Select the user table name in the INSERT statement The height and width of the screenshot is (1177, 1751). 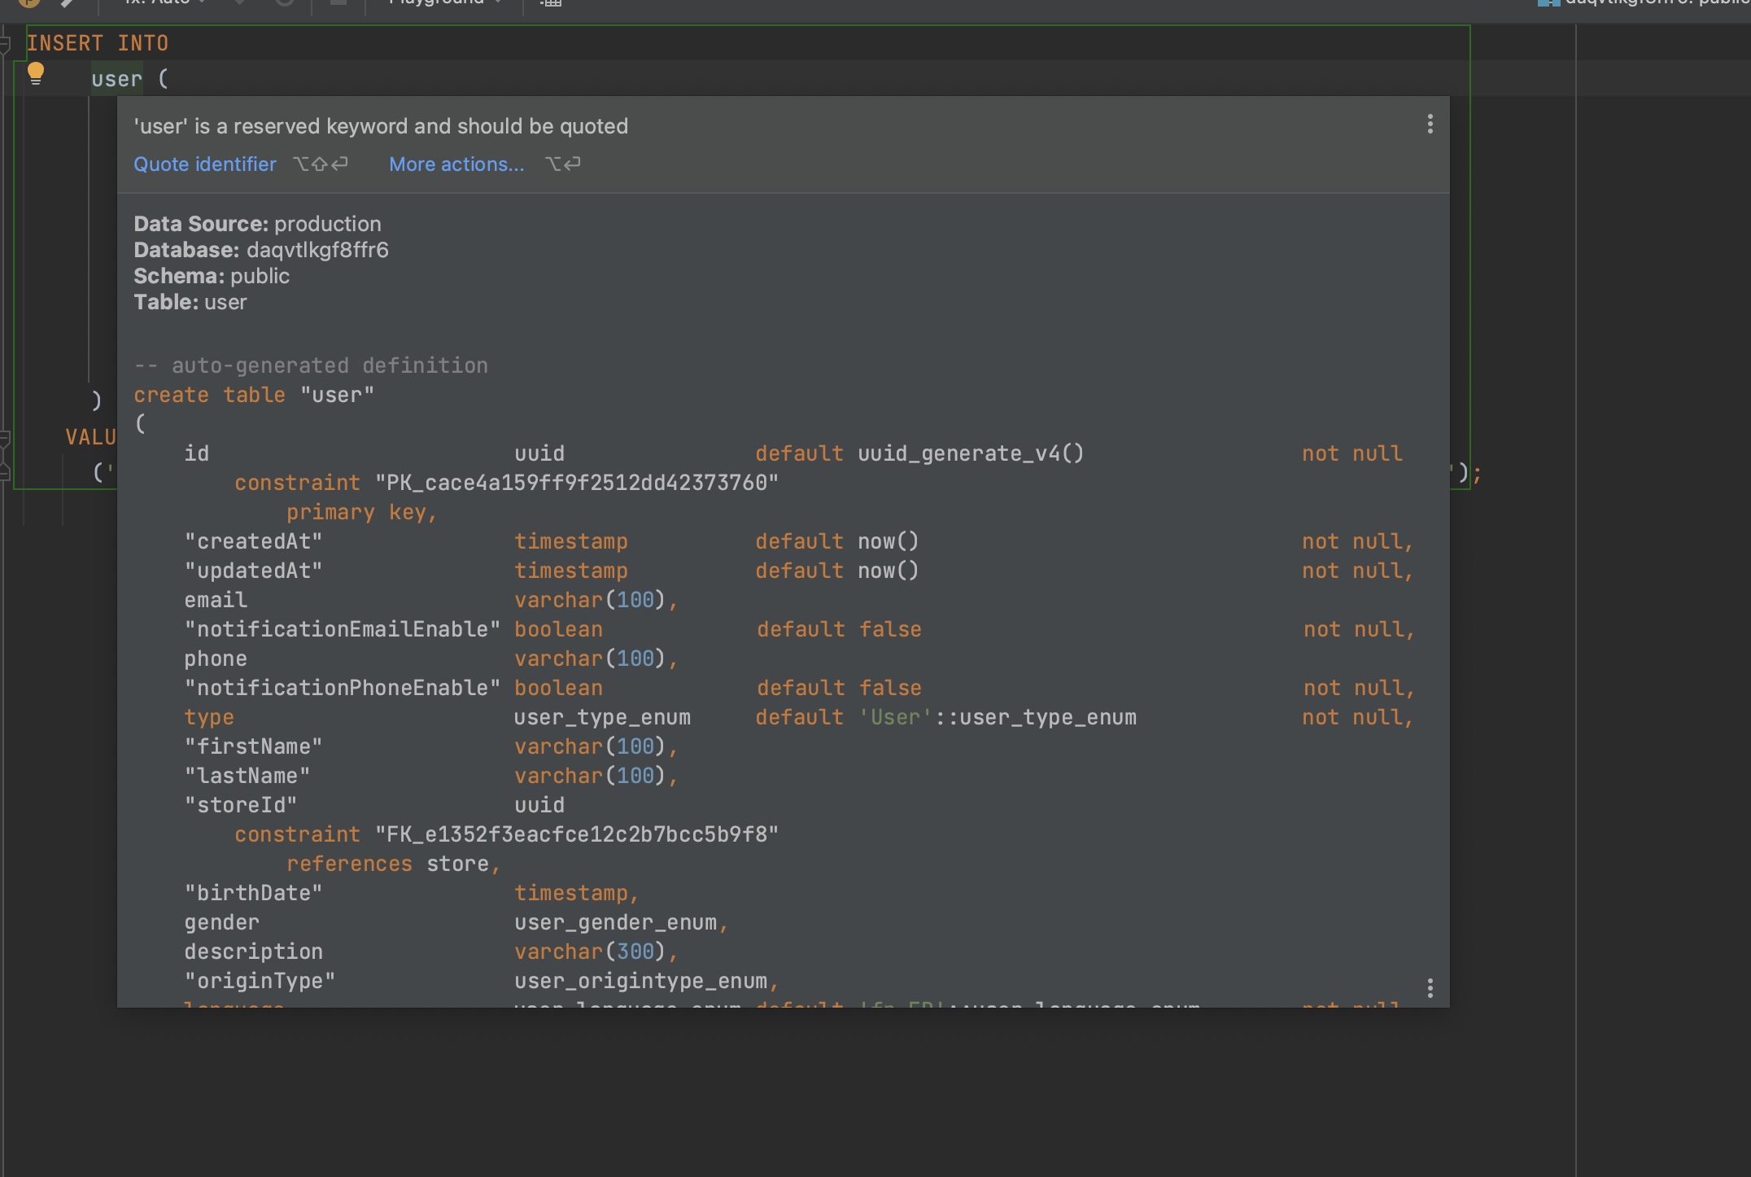116,78
